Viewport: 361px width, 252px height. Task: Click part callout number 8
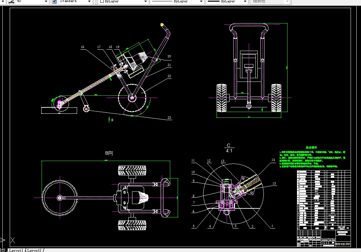(193, 196)
